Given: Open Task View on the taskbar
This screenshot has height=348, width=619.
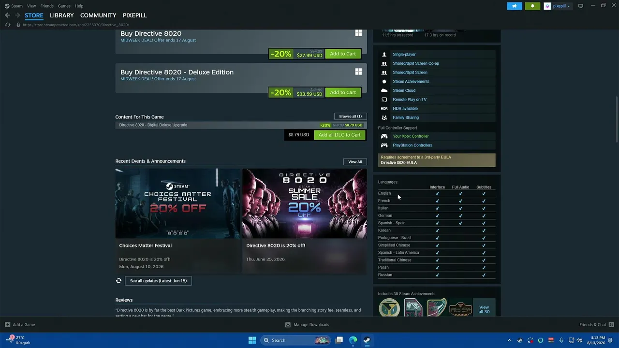Looking at the screenshot, I should point(339,340).
